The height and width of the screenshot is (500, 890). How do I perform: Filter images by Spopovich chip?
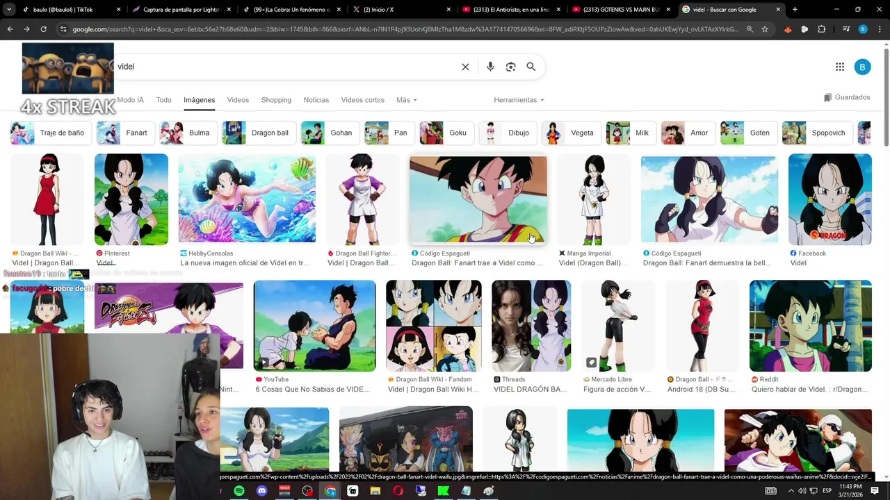[818, 133]
